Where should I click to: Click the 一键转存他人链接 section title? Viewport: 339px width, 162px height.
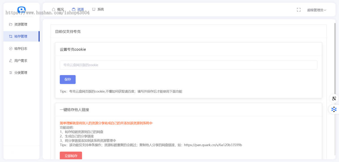tap(75, 110)
